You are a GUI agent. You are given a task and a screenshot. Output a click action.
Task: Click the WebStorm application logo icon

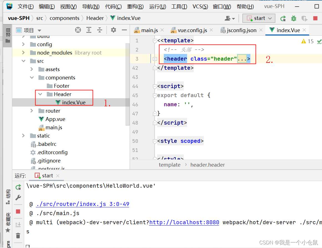coord(9,6)
